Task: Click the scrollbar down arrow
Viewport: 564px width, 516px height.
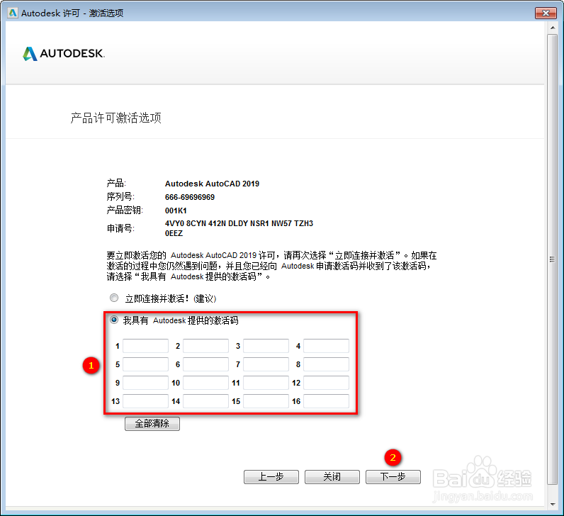Action: [553, 505]
